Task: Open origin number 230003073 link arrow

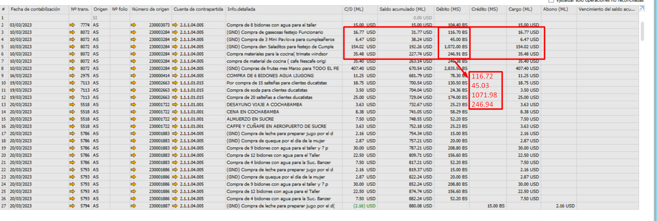Action: [133, 25]
